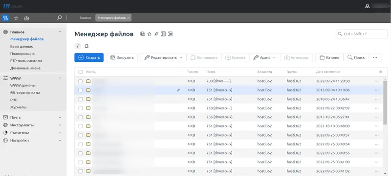Expand the Статистика sidebar section
The image size is (391, 176).
point(60,133)
